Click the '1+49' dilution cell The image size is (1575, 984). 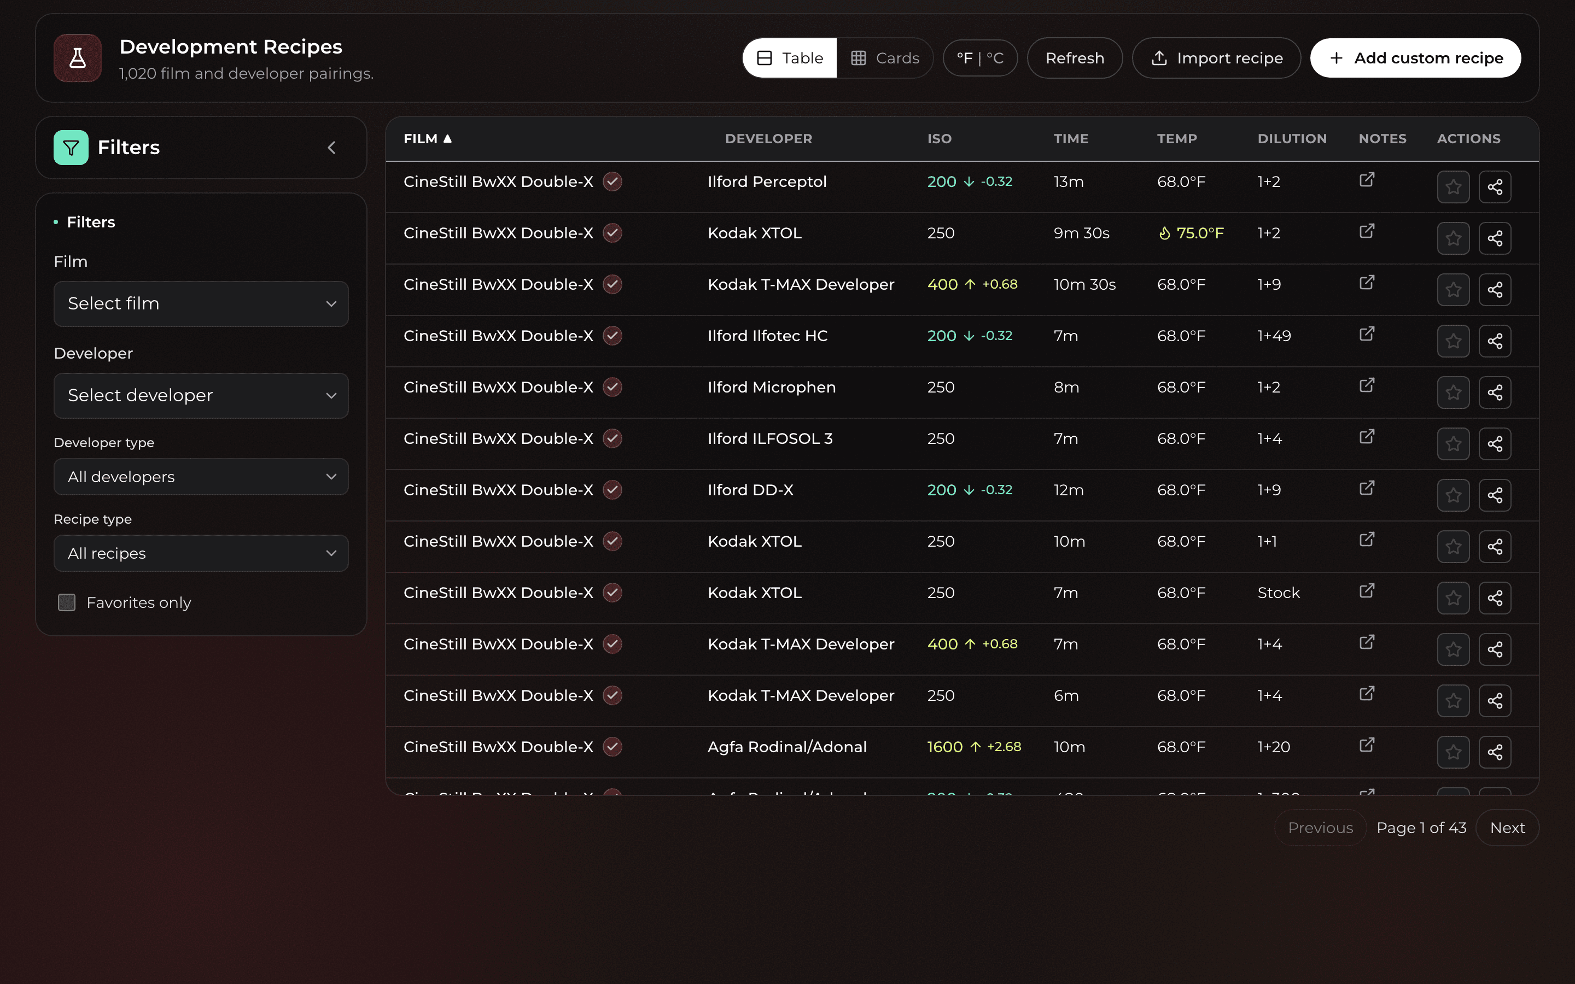[x=1274, y=336]
